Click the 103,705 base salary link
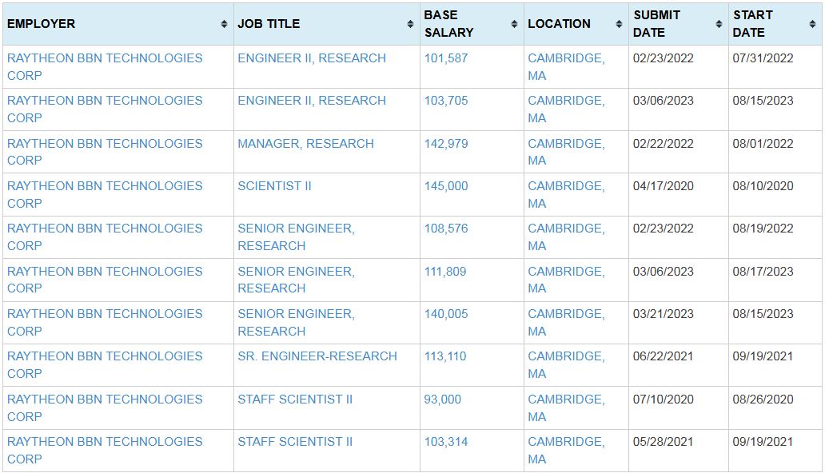 click(x=445, y=101)
